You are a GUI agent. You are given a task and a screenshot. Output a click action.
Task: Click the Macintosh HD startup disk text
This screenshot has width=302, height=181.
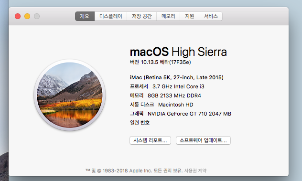[x=176, y=105]
